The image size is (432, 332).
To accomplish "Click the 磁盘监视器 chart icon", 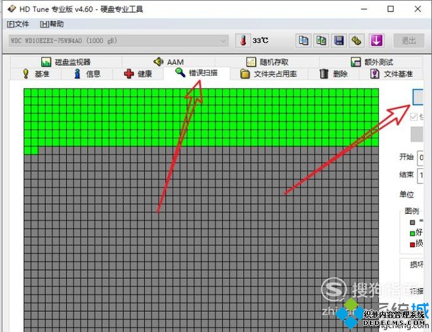I will (46, 62).
